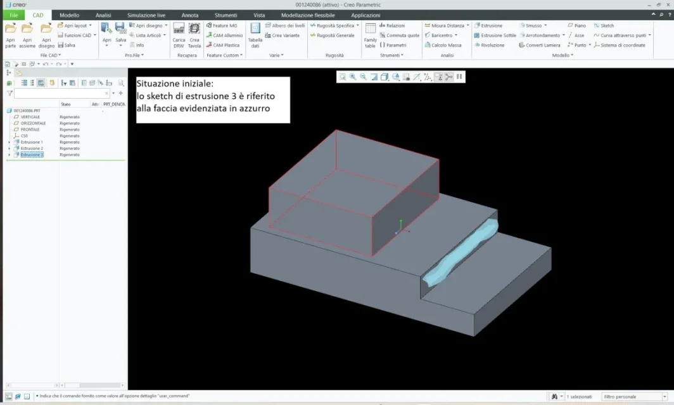Select the ORIZZONTALE plane in tree
Viewport: 674px width, 405px height.
coord(33,123)
